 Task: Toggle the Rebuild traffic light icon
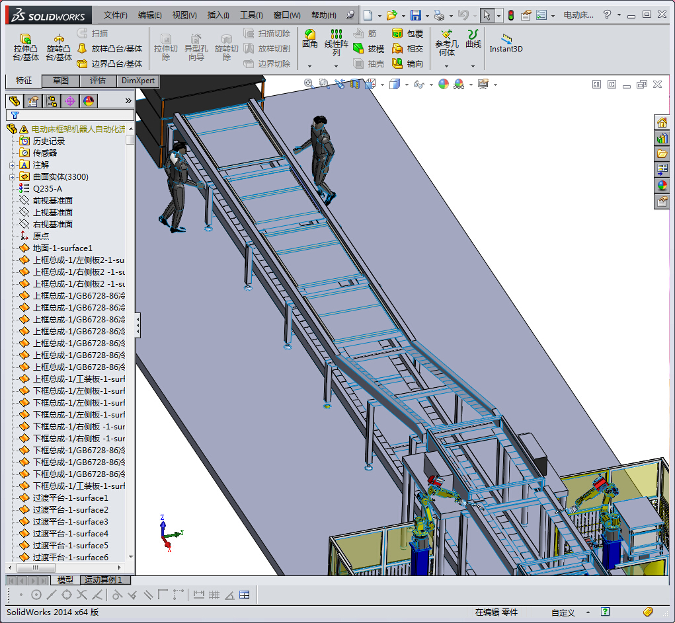(510, 15)
